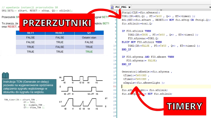The image size is (211, 118).
Task: Click the TON2(IN:=FALSE timer call line
Action: point(164,46)
